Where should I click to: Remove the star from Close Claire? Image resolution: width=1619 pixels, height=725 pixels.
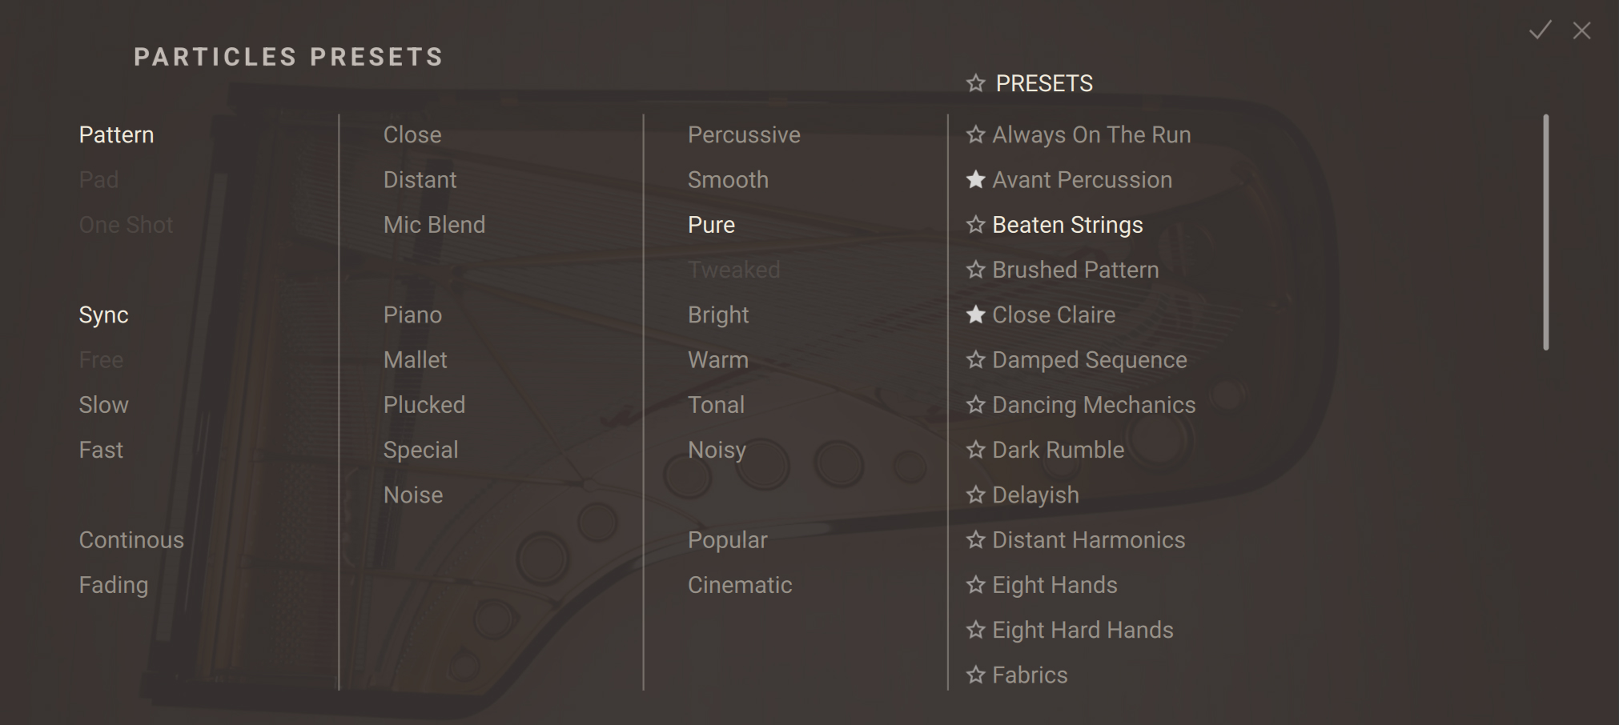click(975, 315)
